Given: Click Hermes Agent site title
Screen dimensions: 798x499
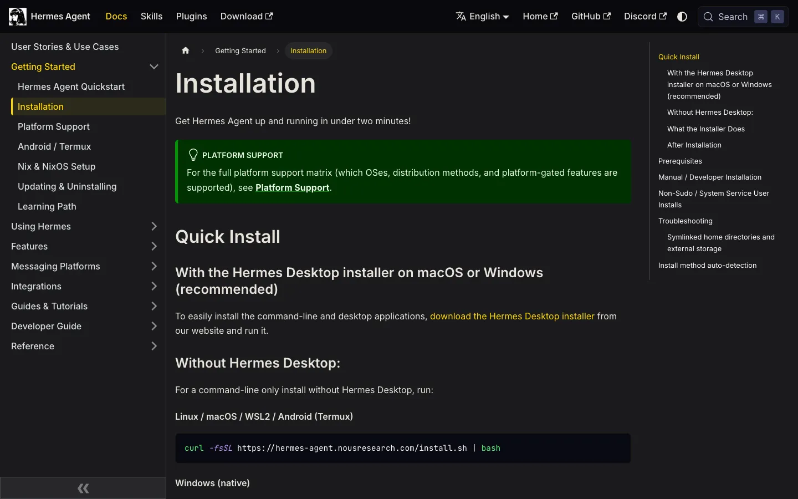Looking at the screenshot, I should pos(60,17).
